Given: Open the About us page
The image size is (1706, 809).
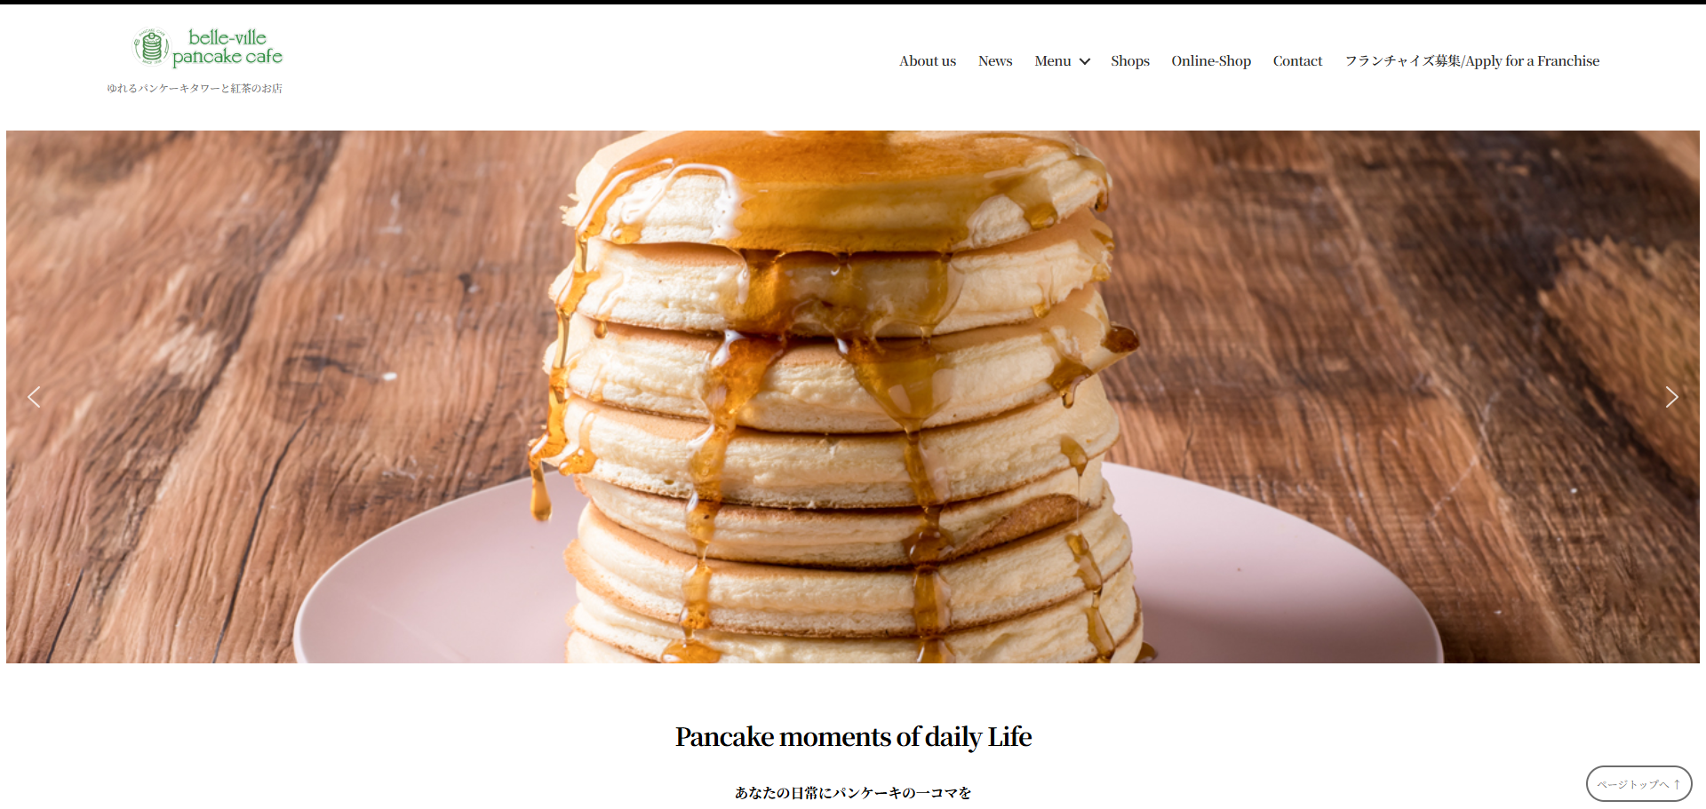Looking at the screenshot, I should coord(928,61).
